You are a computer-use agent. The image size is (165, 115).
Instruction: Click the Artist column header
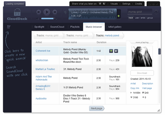tap(39, 42)
